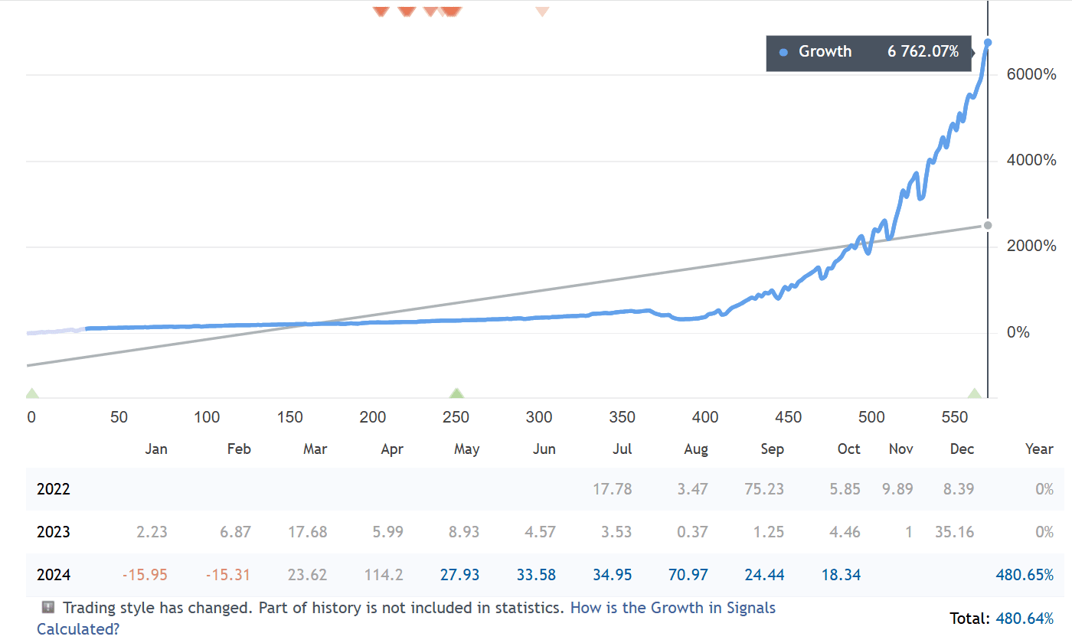Click the 2024 May value 27.93
1072x643 pixels.
(x=459, y=575)
